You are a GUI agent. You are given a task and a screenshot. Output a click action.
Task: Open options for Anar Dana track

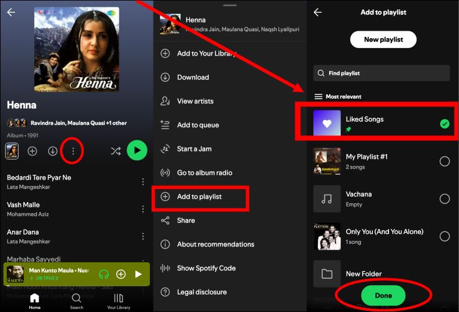[x=143, y=236]
